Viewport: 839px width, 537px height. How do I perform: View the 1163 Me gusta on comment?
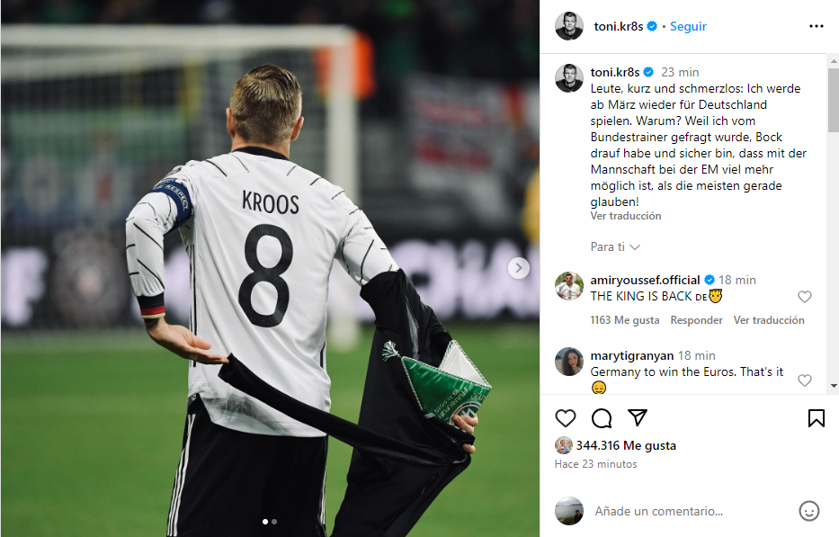624,320
